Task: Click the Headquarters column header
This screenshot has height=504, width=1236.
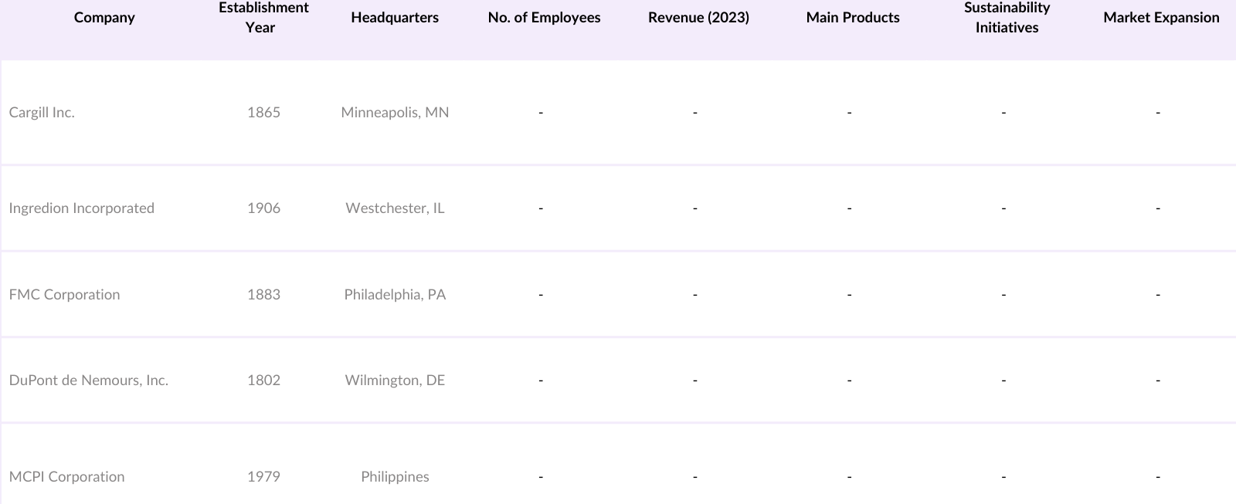Action: point(395,18)
